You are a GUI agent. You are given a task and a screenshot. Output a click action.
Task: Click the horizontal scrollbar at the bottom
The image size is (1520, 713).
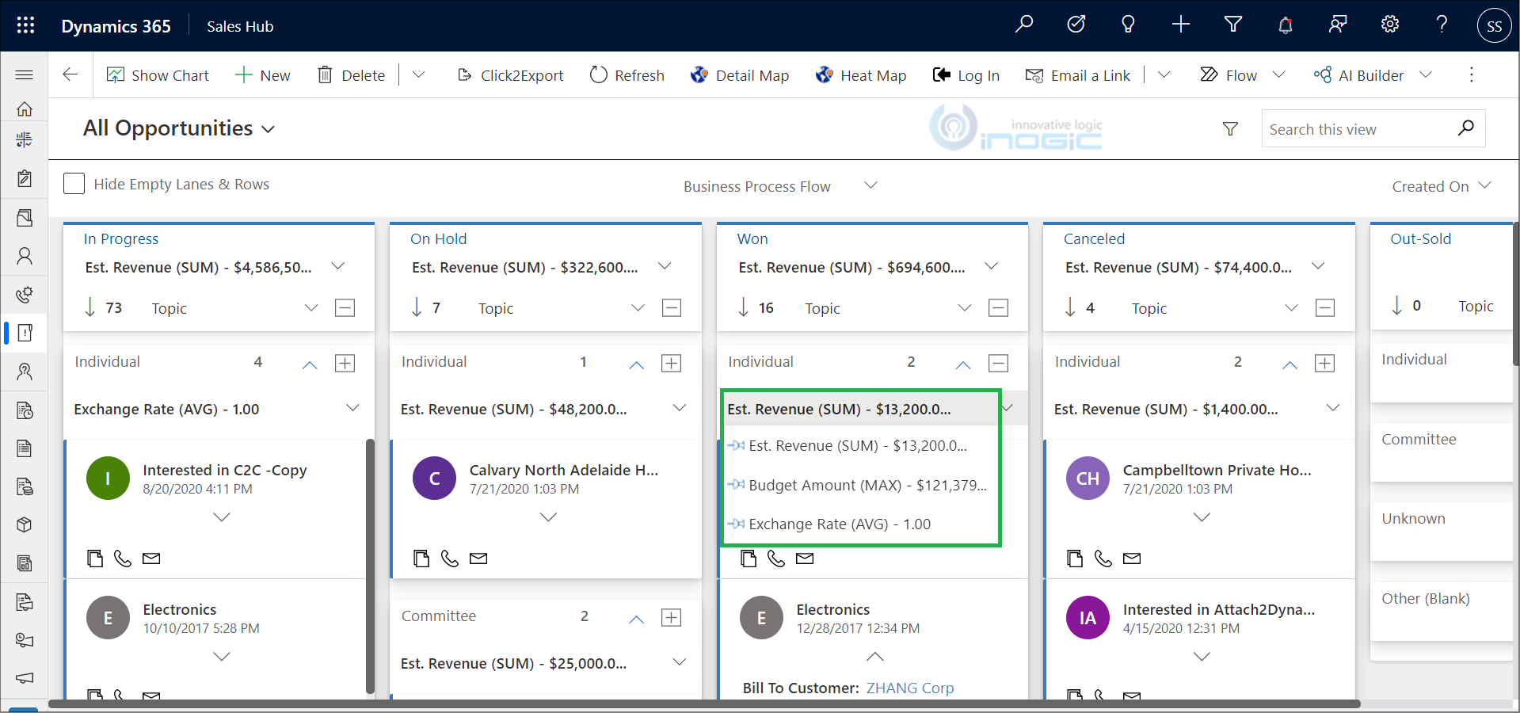click(704, 703)
